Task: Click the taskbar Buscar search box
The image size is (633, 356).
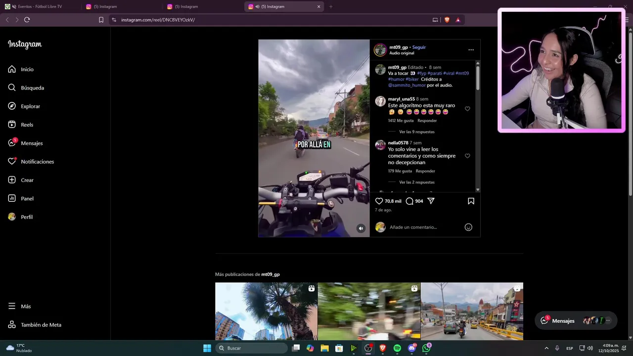Action: click(252, 348)
